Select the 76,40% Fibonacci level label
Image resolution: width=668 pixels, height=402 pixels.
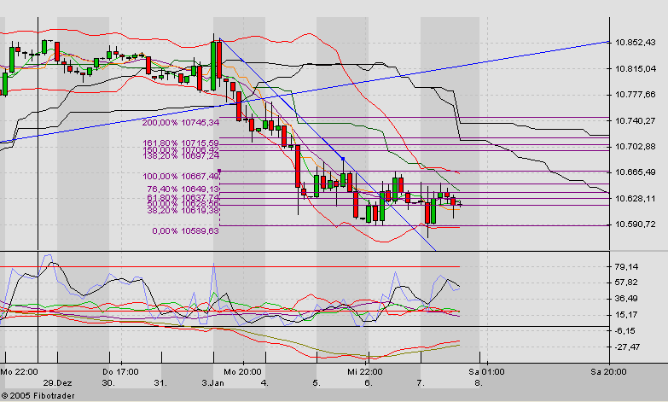coord(183,189)
